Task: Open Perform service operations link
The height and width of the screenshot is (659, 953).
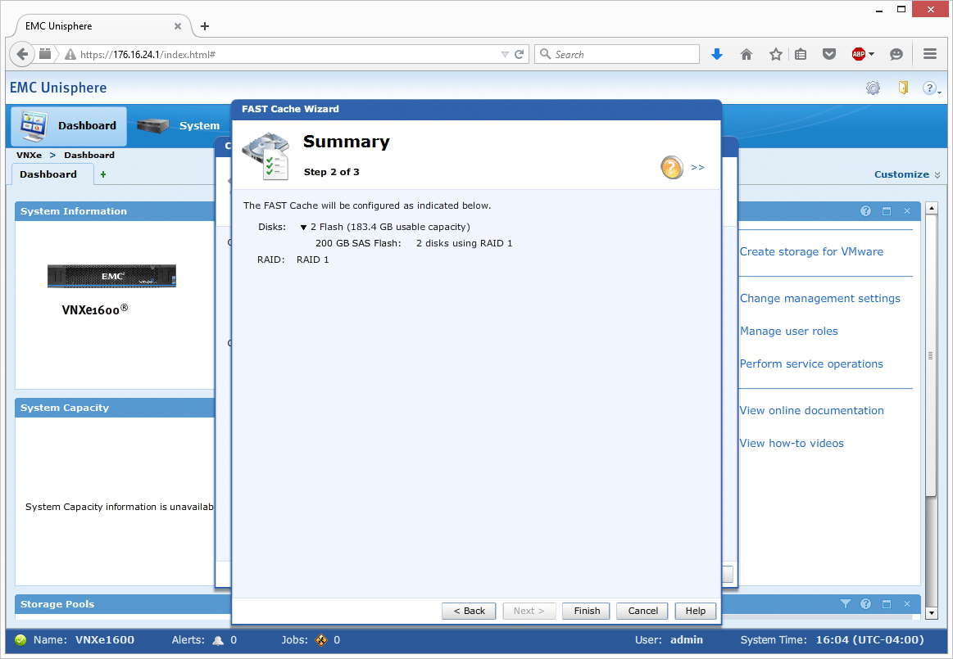Action: [x=811, y=363]
